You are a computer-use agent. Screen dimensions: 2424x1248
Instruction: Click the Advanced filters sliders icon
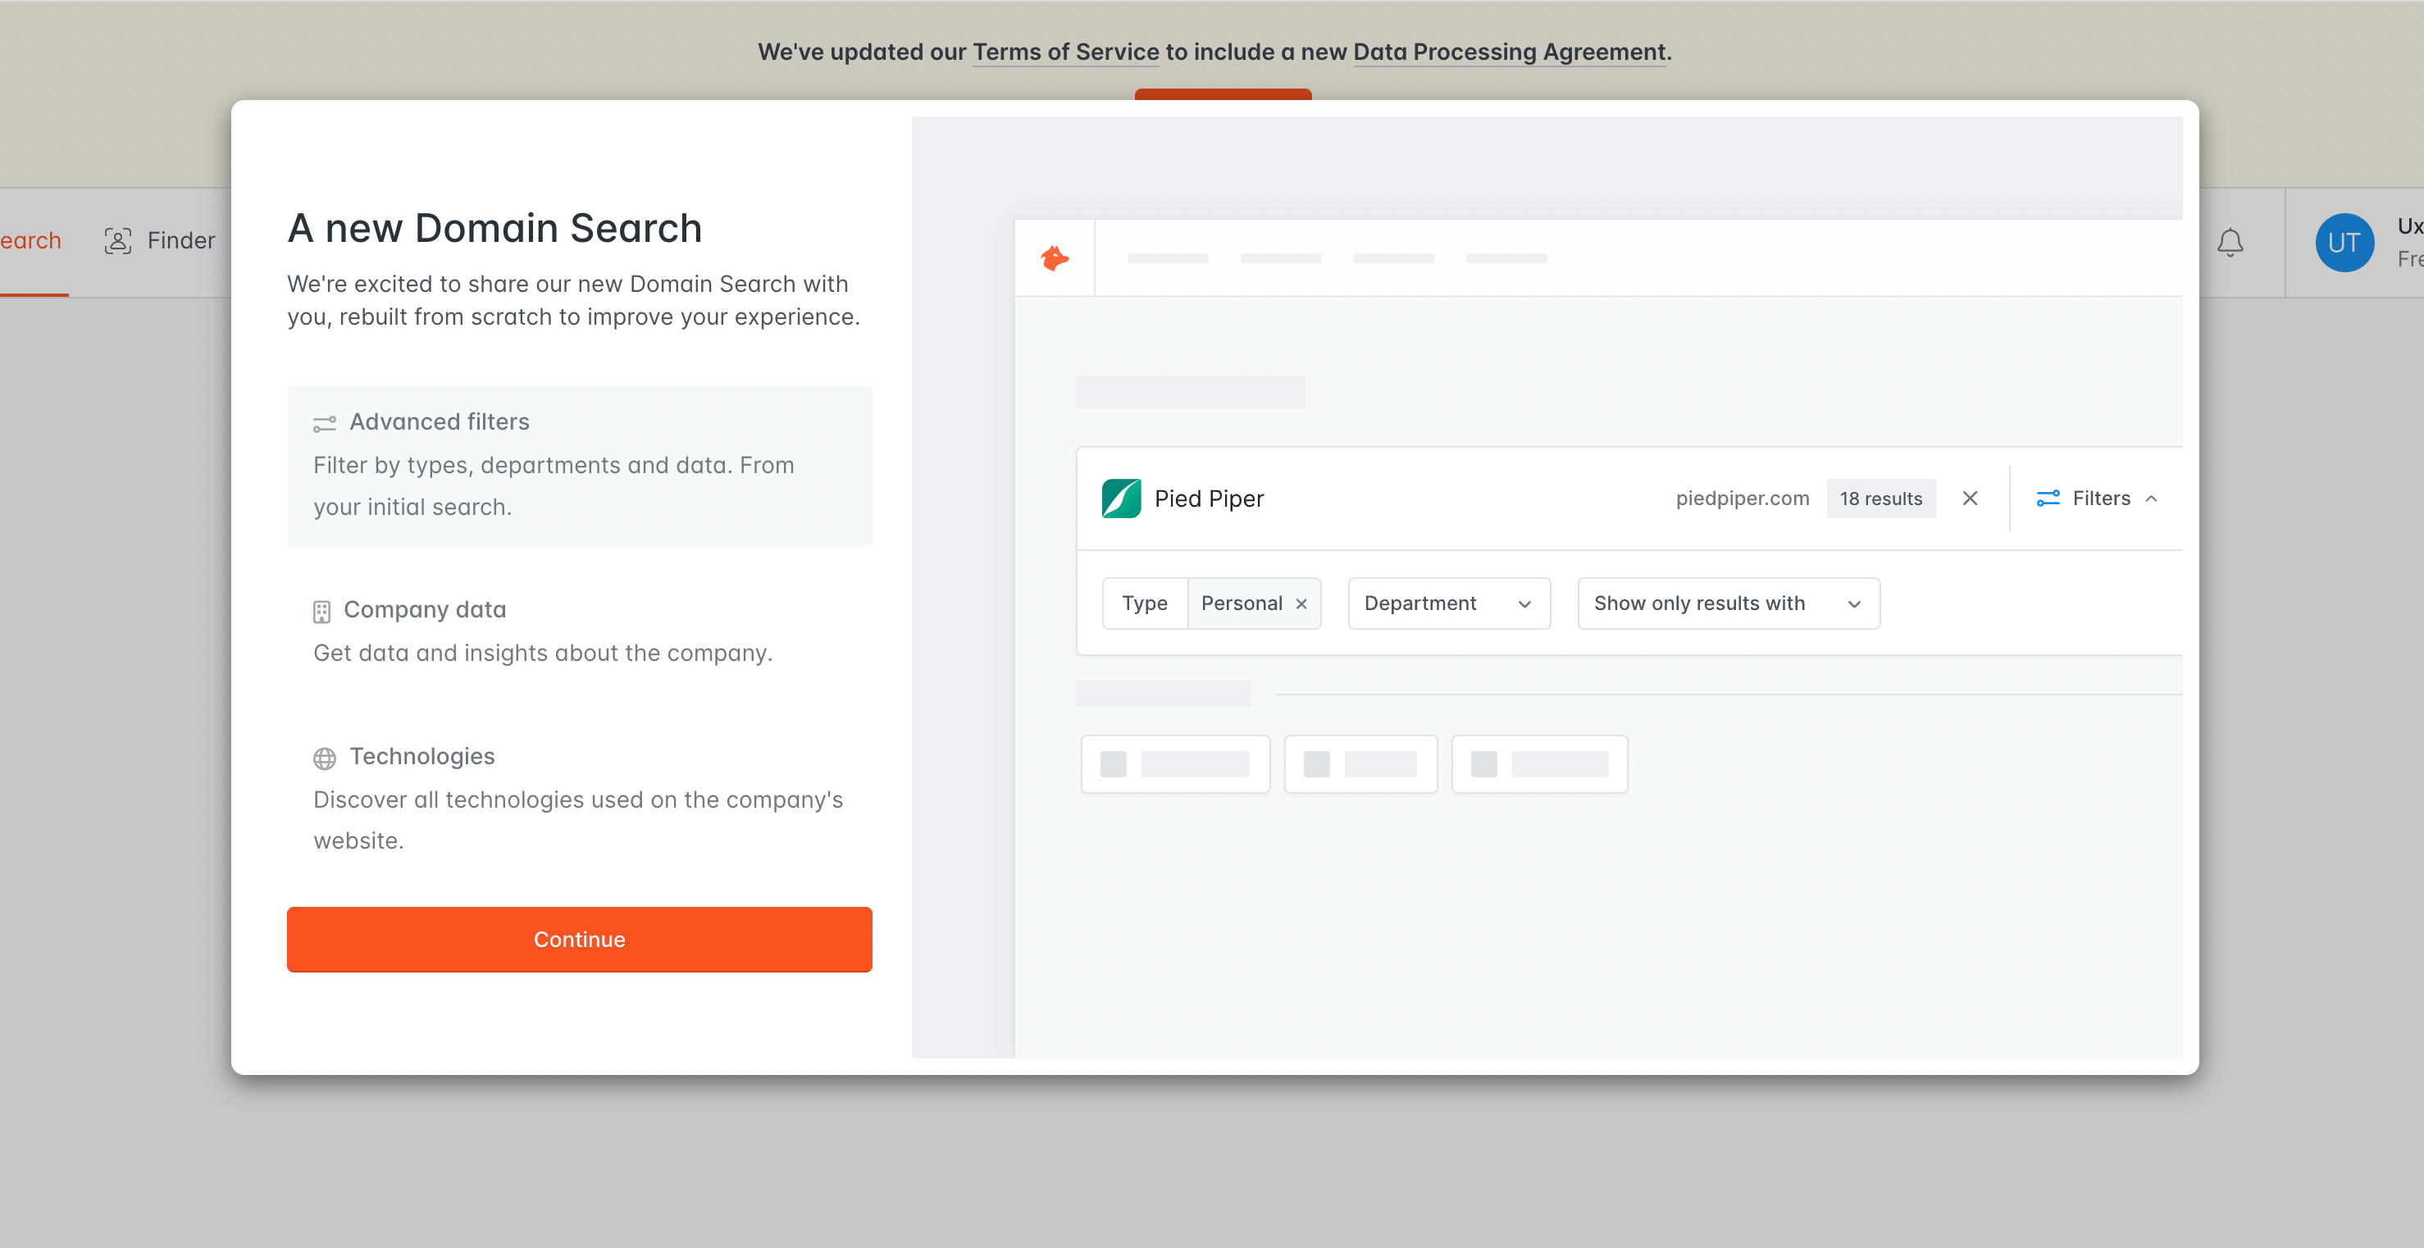click(324, 424)
